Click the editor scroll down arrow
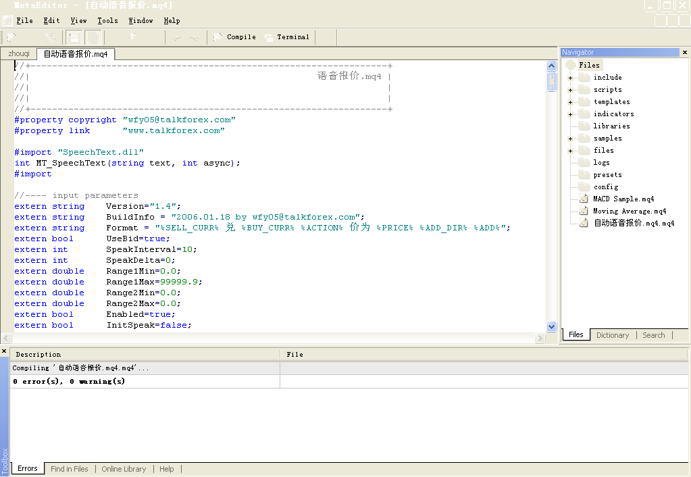This screenshot has height=477, width=691. (x=551, y=326)
